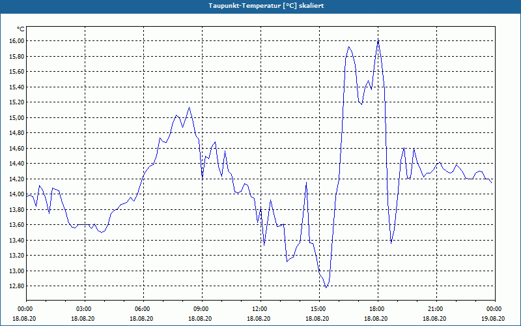Image resolution: width=521 pixels, height=326 pixels.
Task: Click the curve's 16,00 peak at 18:00
Action: pos(378,41)
